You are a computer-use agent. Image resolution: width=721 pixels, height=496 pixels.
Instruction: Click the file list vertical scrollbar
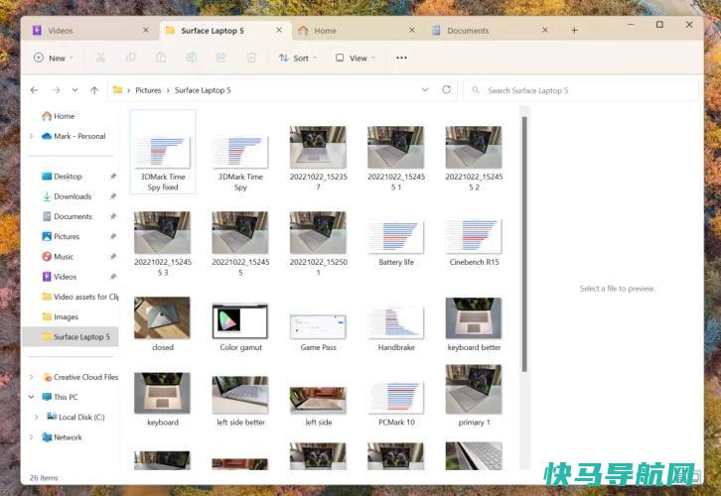(x=524, y=244)
